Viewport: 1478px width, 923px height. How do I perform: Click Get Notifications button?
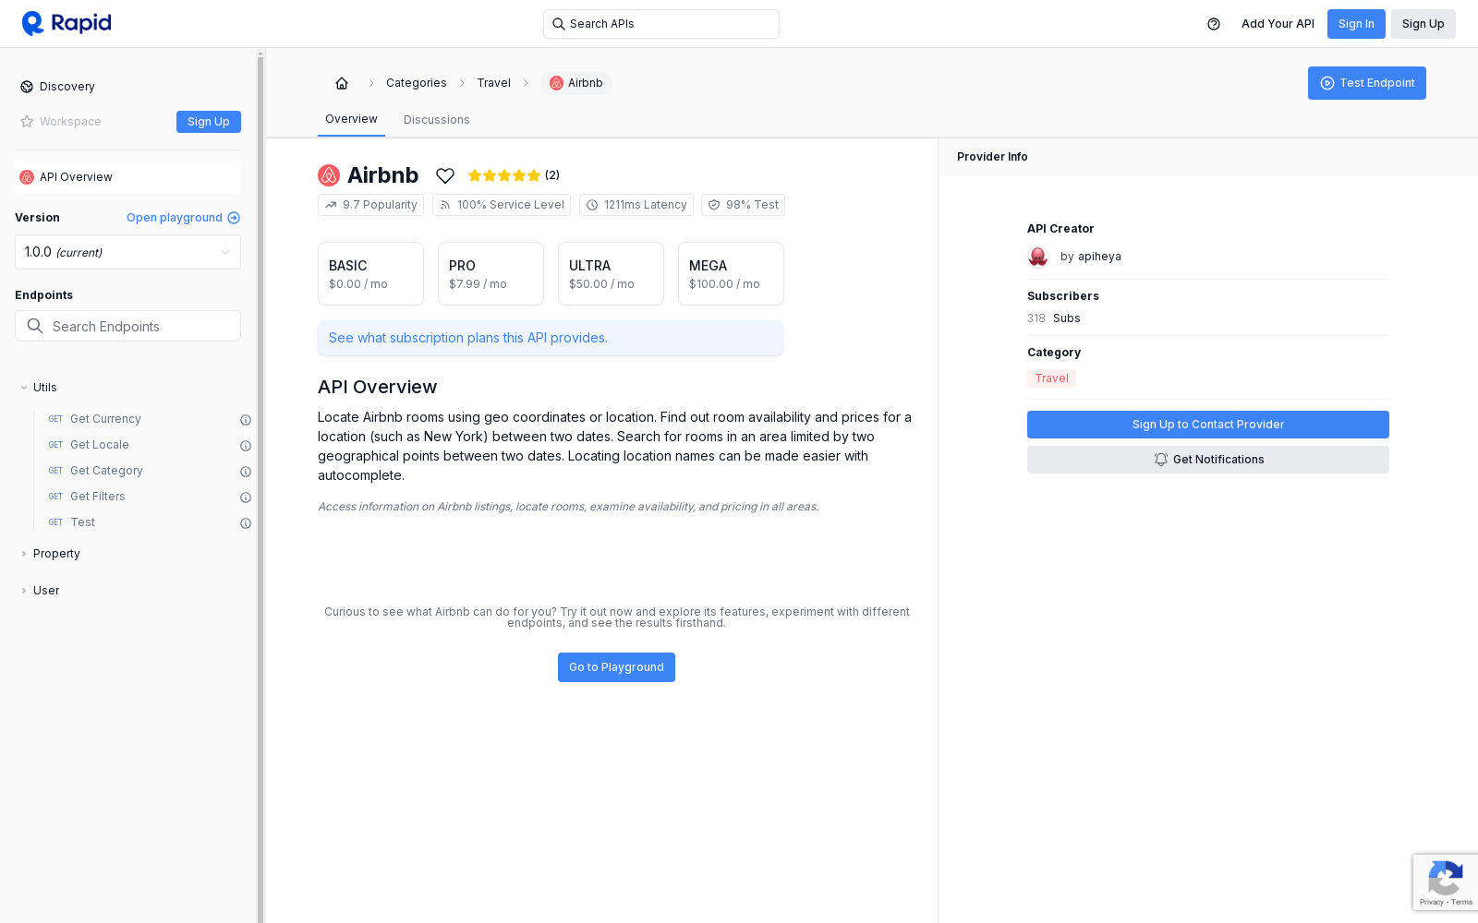click(1208, 460)
